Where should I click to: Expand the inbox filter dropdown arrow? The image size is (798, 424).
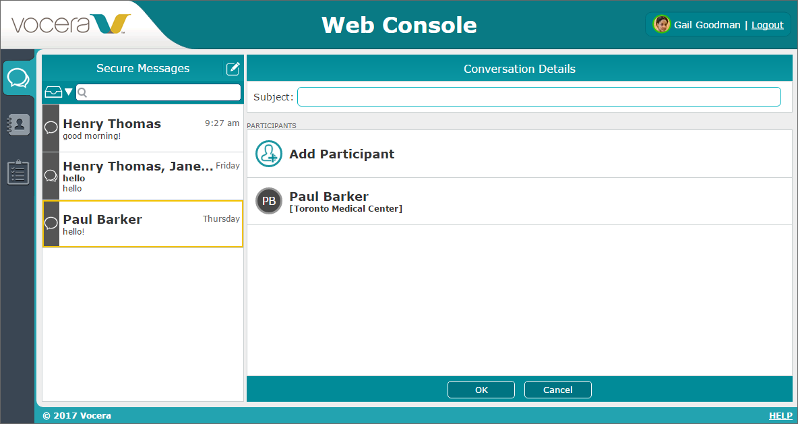click(68, 92)
